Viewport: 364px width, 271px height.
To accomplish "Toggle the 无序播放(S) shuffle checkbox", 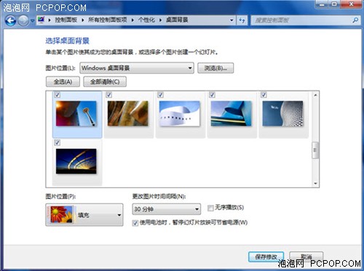I will click(x=210, y=208).
